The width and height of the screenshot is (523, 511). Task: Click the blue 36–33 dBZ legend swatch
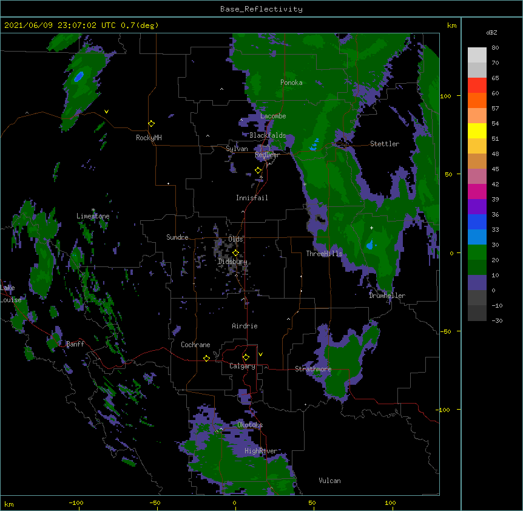477,222
